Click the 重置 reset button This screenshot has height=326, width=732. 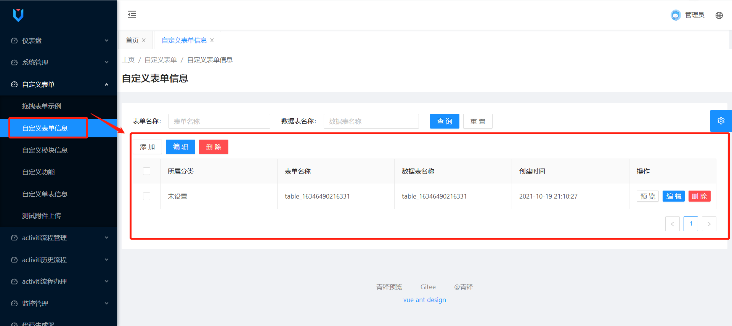pyautogui.click(x=478, y=121)
